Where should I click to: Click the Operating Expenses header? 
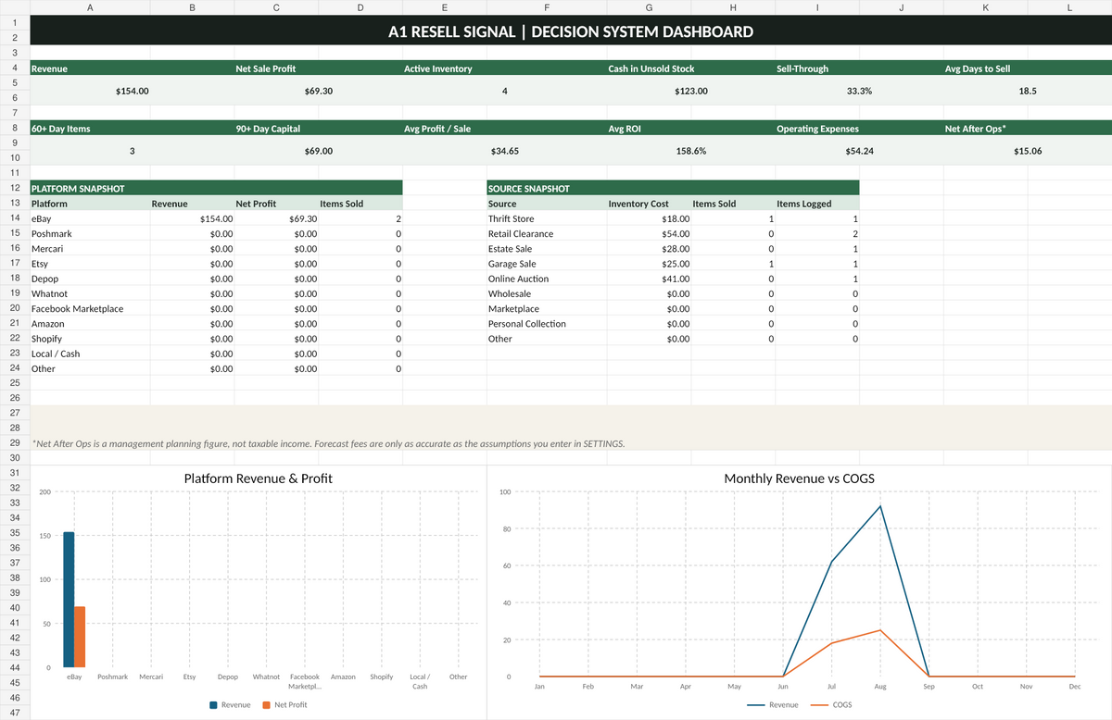pos(858,128)
